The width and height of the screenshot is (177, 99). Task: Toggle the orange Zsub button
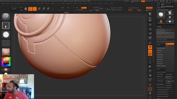click(x=84, y=8)
